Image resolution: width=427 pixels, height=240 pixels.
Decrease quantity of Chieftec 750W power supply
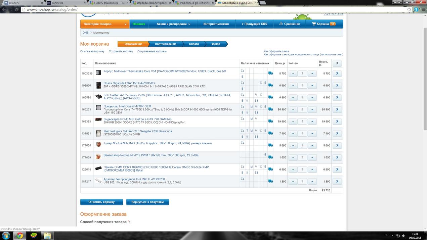293,98
